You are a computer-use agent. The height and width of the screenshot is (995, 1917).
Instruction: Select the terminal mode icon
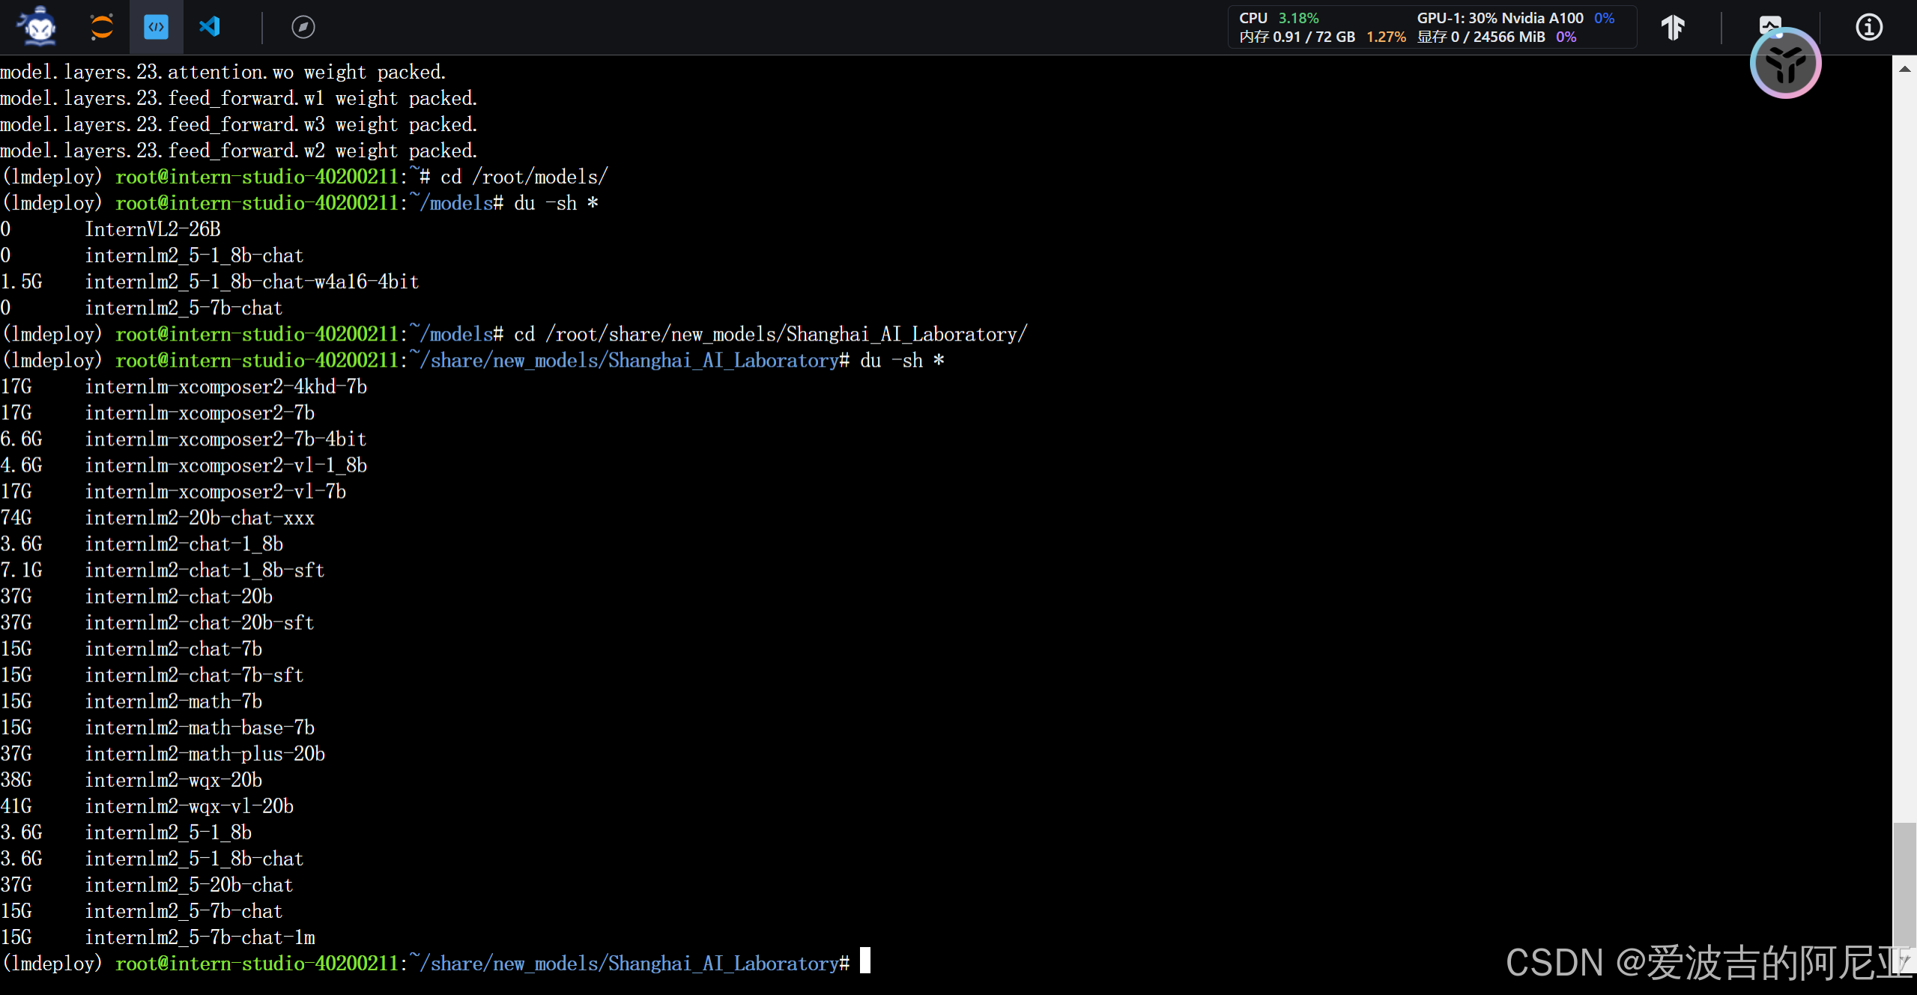click(x=156, y=27)
